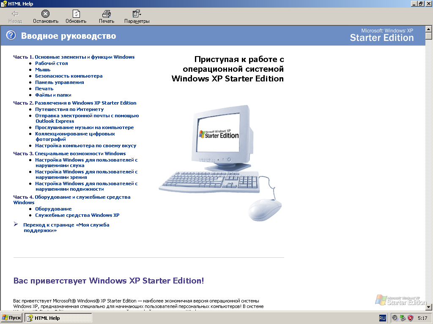The width and height of the screenshot is (433, 324).
Task: Click the network connection tray icon
Action: click(403, 318)
